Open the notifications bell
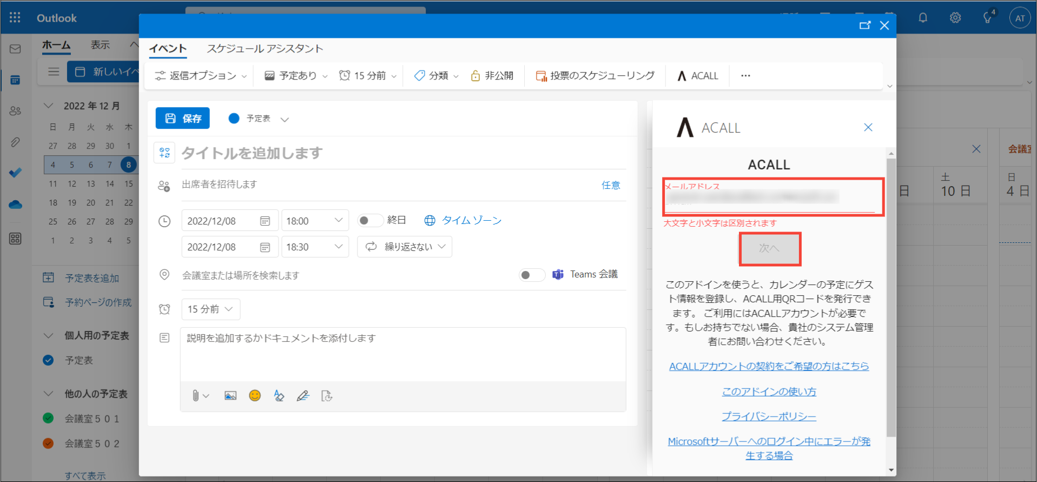This screenshot has height=482, width=1037. tap(923, 18)
